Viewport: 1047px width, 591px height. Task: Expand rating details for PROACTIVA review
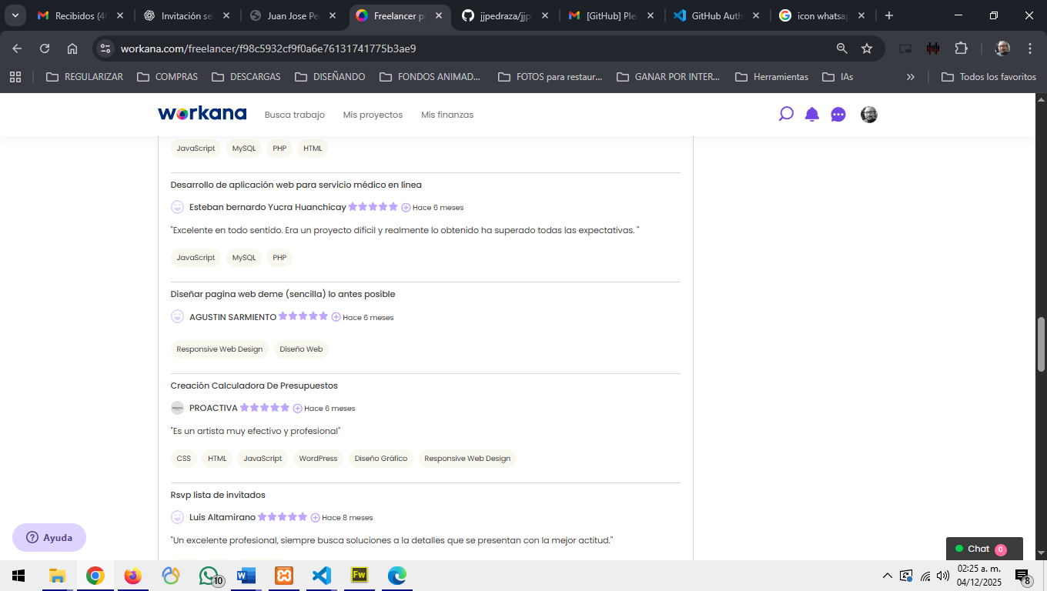pyautogui.click(x=297, y=409)
